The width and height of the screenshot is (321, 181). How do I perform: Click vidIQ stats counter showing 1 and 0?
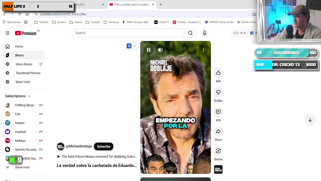pyautogui.click(x=239, y=33)
